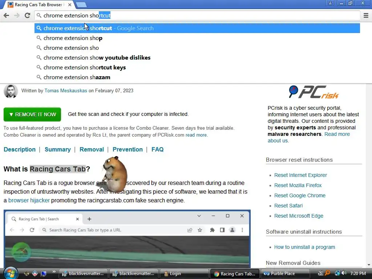Click the 'Software uninstall instructions' heading
Viewport: 372px width, 279px height.
[304, 232]
